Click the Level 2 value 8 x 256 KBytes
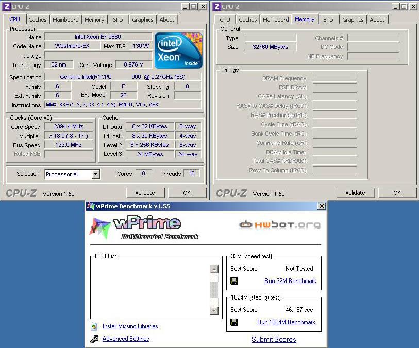The image size is (419, 348). tap(149, 145)
